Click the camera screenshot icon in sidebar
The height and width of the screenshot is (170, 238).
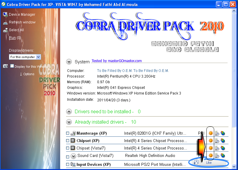pos(5,66)
